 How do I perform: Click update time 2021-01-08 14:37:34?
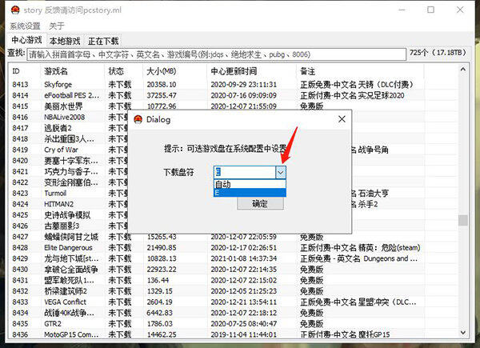(244, 258)
